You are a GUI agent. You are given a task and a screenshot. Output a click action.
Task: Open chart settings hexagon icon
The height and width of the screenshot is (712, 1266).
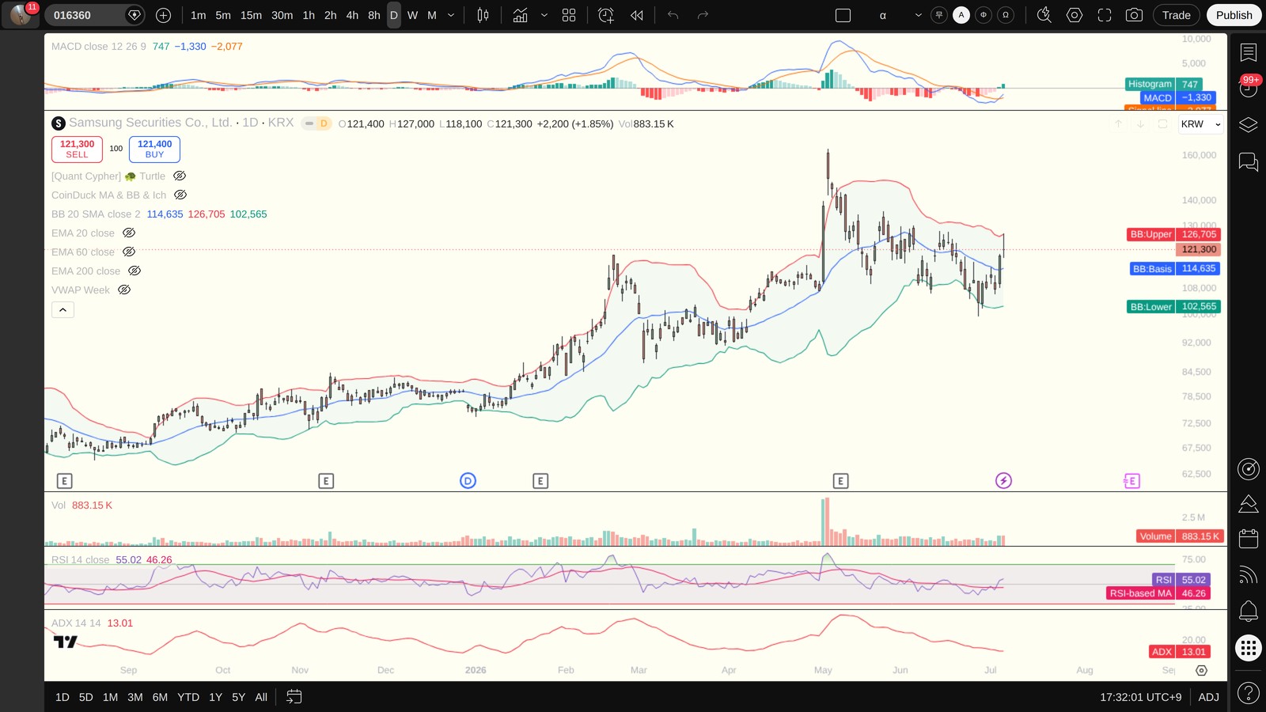[x=1075, y=15]
